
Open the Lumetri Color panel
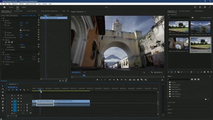coord(171,102)
